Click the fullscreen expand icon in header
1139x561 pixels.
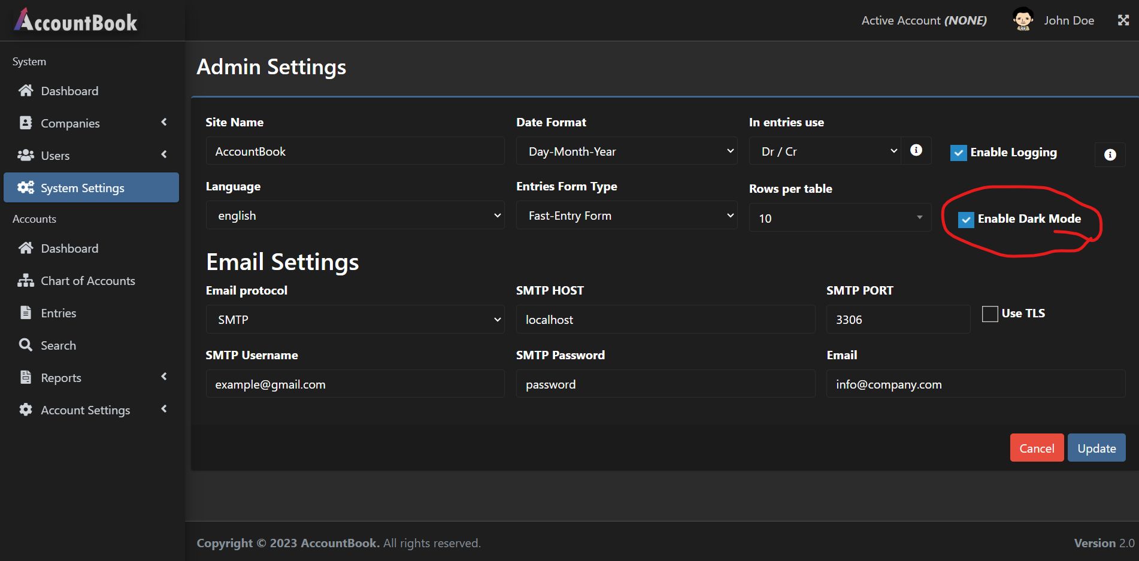[x=1123, y=20]
